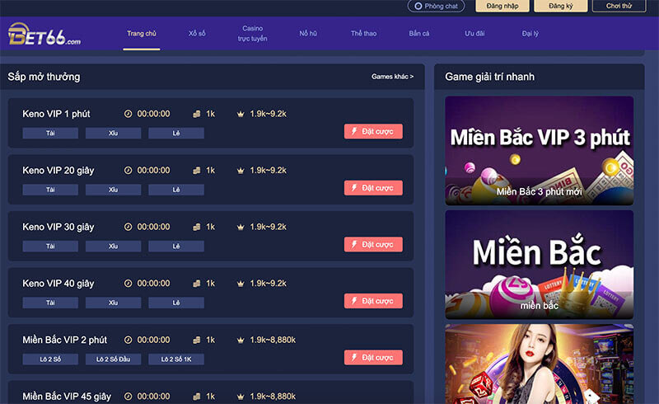659x404 pixels.
Task: Select Tài in Keno VIP 1 phút
Action: point(50,133)
